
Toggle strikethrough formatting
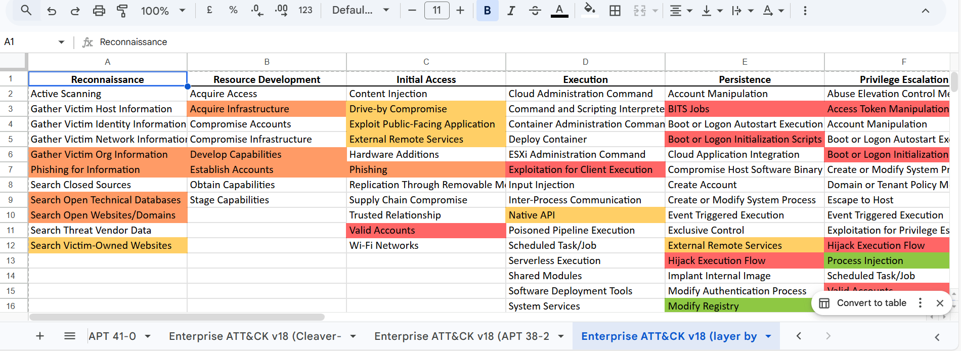(x=535, y=11)
